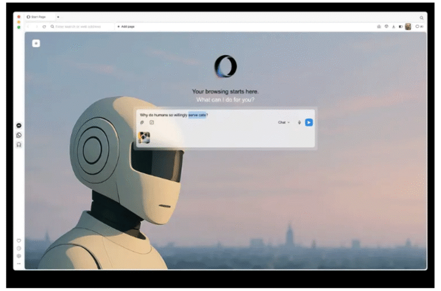This screenshot has width=441, height=291.
Task: Reload the page with the refresh icon
Action: [44, 27]
